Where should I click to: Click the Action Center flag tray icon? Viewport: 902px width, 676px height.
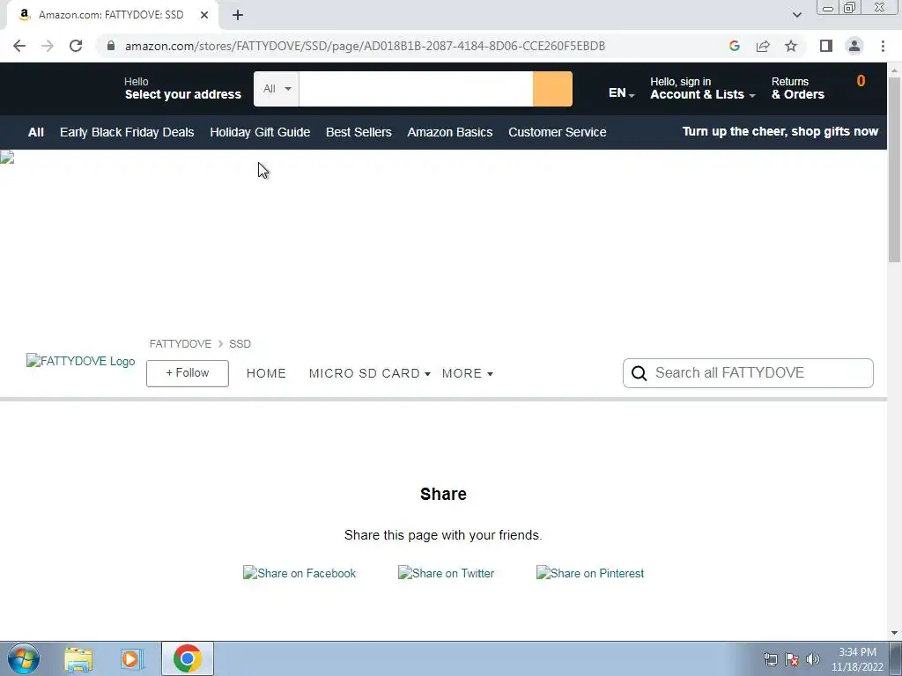(792, 659)
